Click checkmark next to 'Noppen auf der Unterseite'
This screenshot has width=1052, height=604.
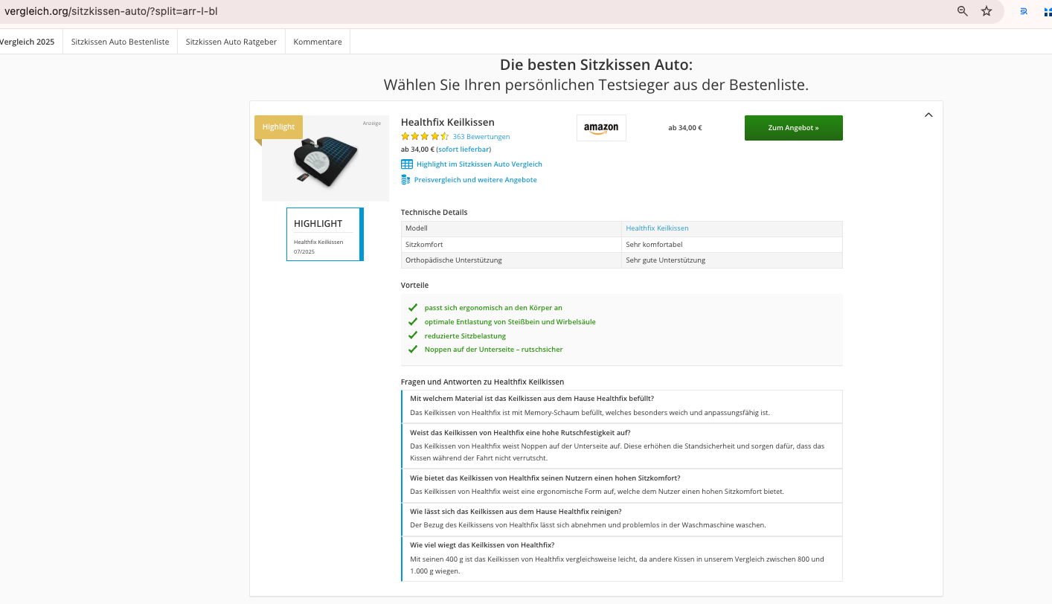click(x=413, y=349)
